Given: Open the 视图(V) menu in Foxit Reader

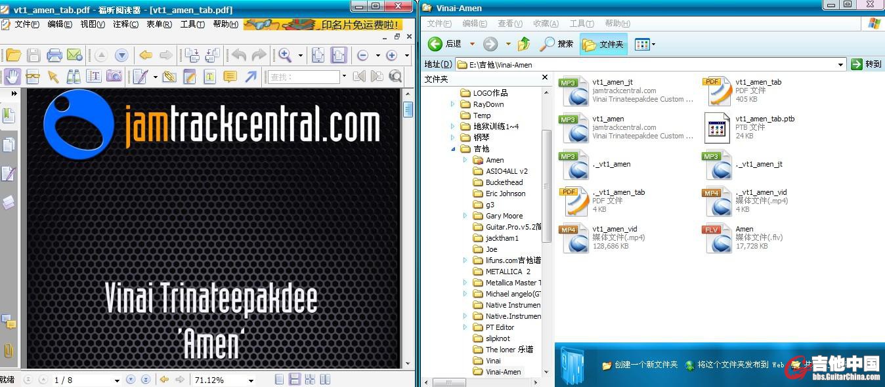Looking at the screenshot, I should click(93, 24).
